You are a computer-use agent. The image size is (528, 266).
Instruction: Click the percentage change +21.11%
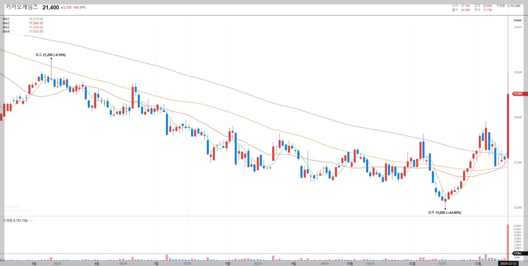pos(79,7)
